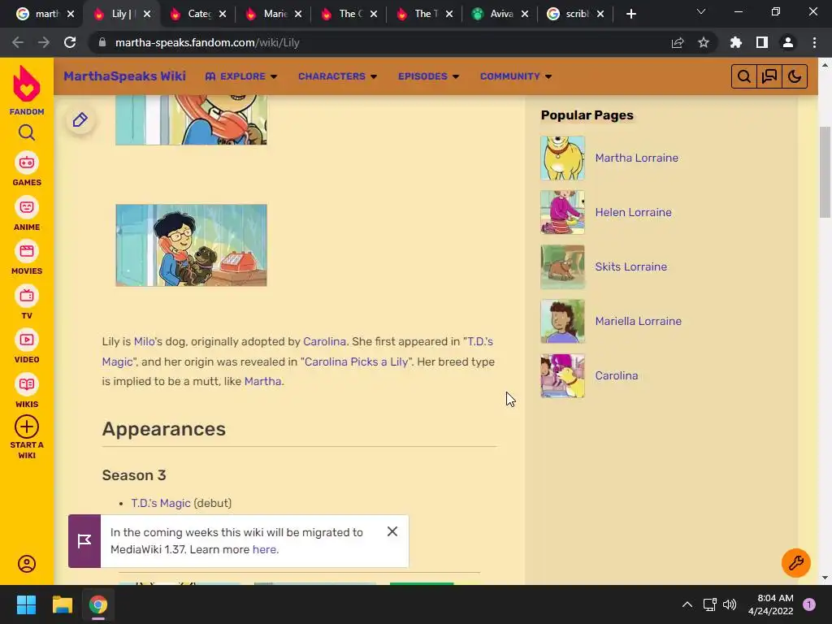Click the Chrome taskbar icon
This screenshot has width=832, height=624.
click(x=98, y=604)
